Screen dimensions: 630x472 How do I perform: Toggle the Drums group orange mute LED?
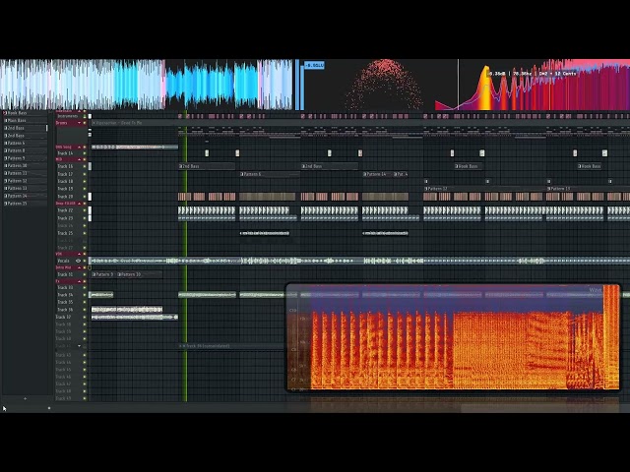85,123
